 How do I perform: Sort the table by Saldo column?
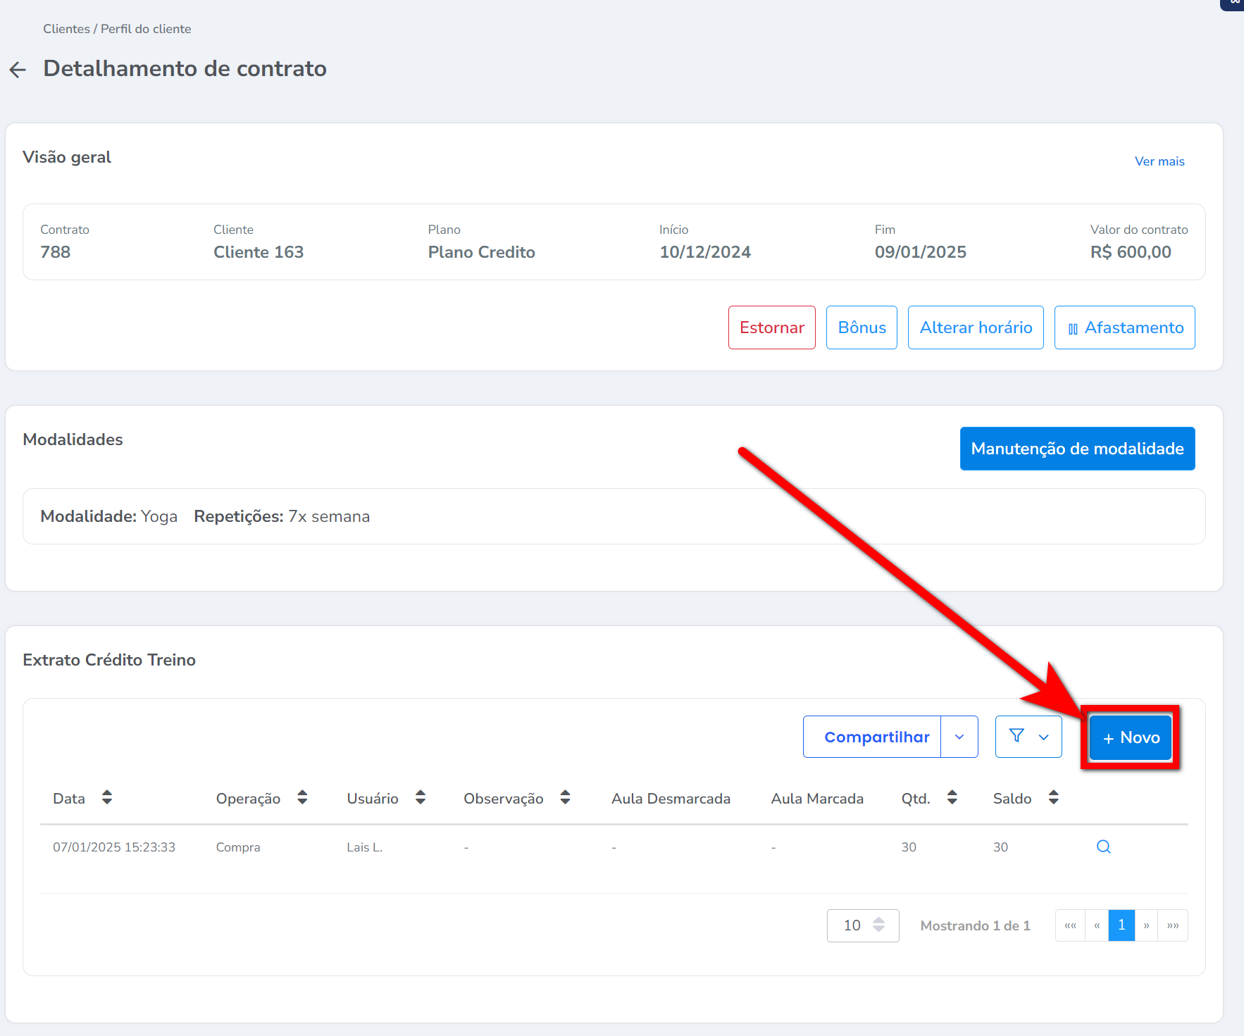[x=1053, y=798]
